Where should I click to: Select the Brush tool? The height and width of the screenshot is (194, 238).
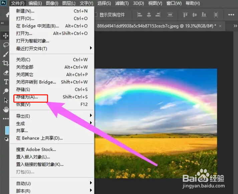coord(6,54)
